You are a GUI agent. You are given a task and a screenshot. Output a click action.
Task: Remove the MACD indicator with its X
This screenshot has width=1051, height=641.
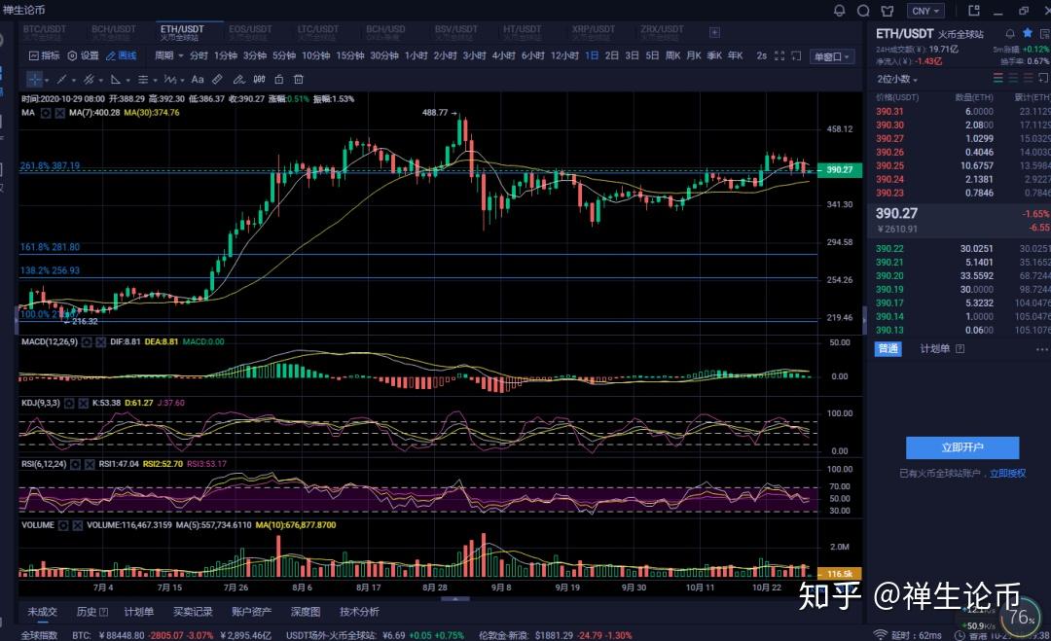[100, 342]
